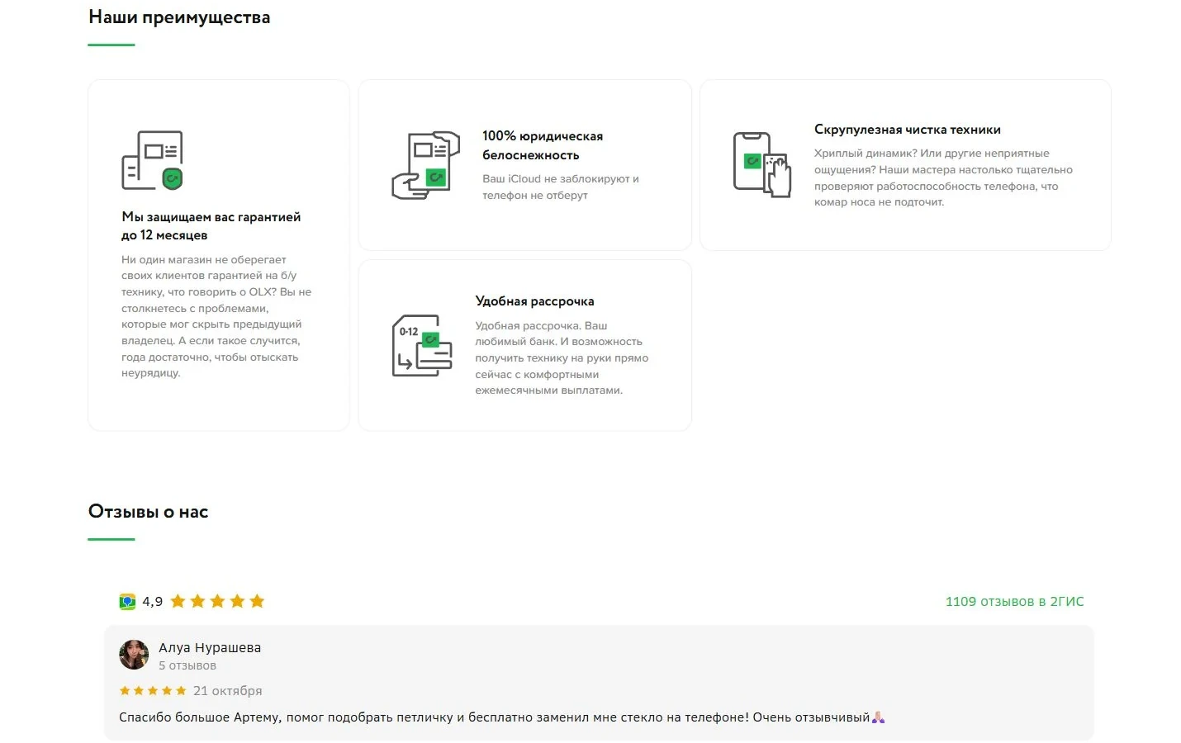This screenshot has width=1181, height=743.
Task: Click the 'Хриплый динамик?' description text
Action: [x=943, y=177]
